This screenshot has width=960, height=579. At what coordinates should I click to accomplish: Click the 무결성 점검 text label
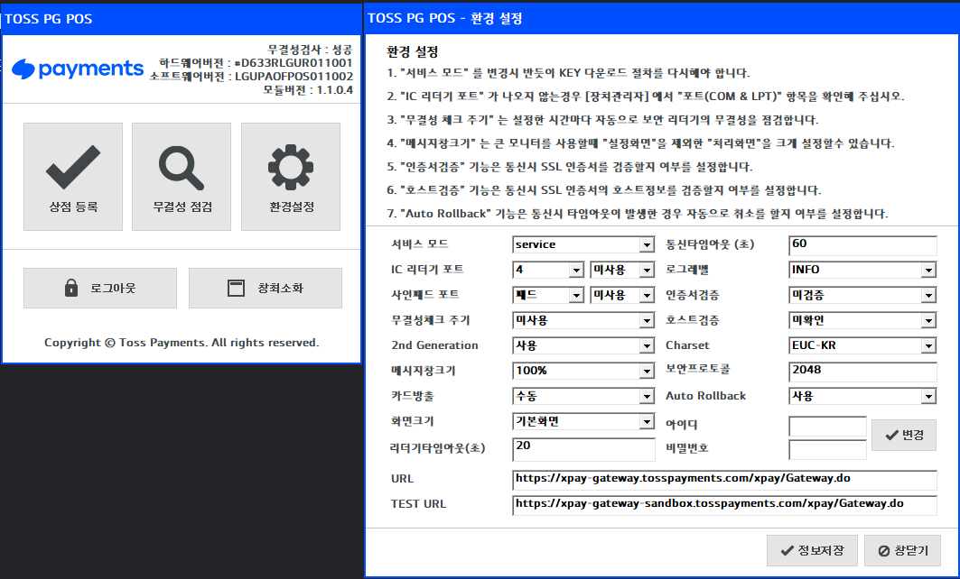(x=182, y=207)
